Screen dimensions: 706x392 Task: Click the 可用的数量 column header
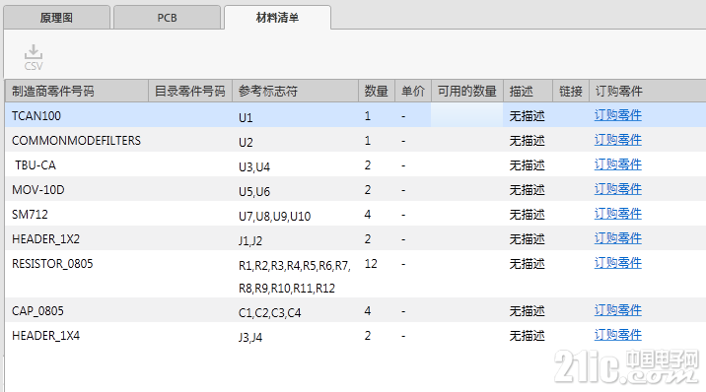(467, 92)
